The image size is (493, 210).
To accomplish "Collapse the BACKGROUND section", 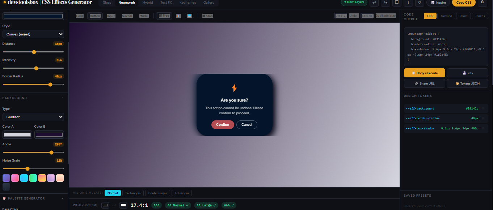I will pyautogui.click(x=62, y=98).
